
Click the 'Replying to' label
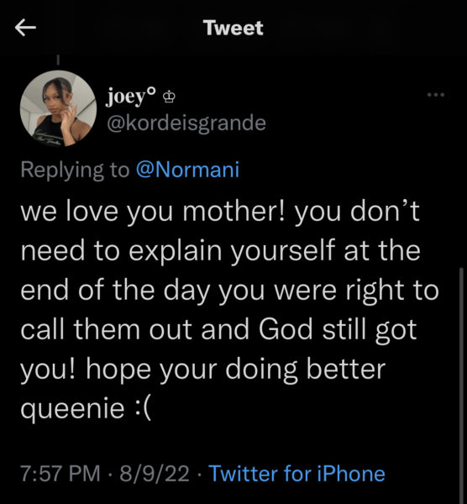[x=75, y=170]
